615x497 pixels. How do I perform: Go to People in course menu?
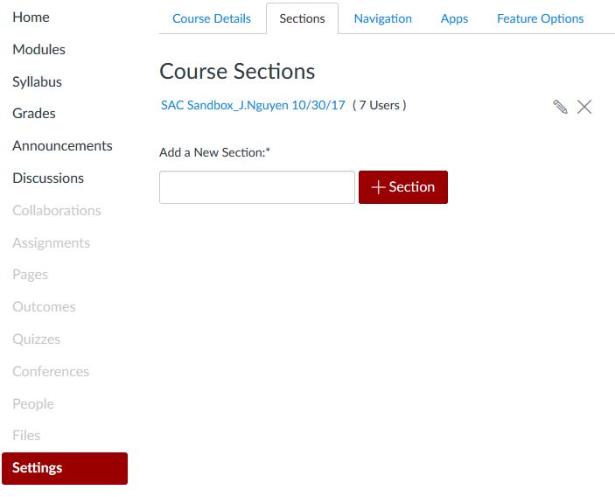[33, 404]
